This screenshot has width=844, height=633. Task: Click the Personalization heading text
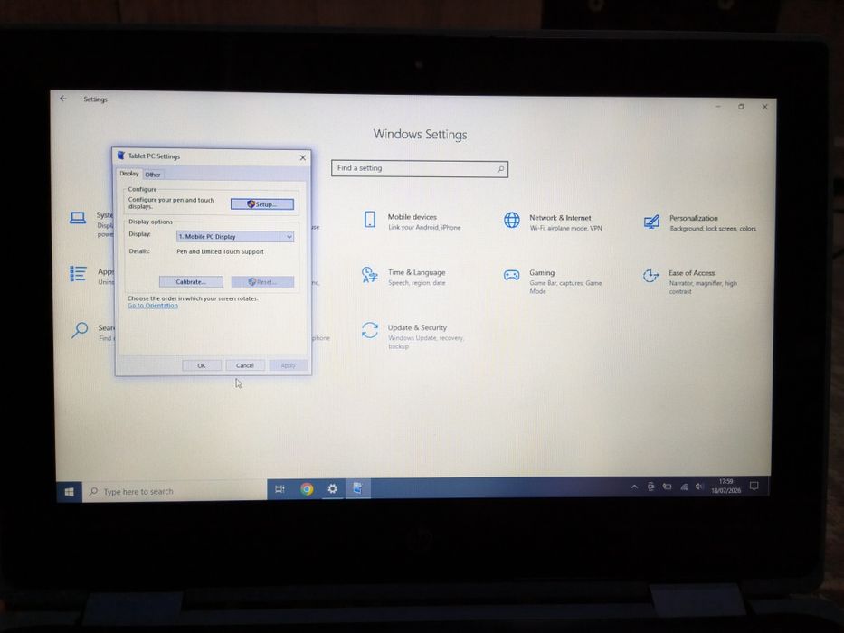[693, 218]
